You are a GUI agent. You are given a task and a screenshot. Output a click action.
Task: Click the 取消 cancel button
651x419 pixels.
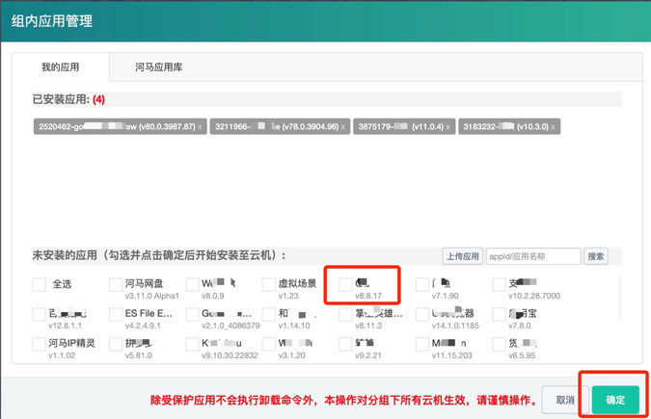[565, 400]
